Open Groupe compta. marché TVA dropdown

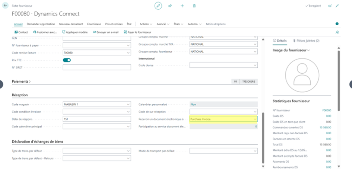[255, 44]
